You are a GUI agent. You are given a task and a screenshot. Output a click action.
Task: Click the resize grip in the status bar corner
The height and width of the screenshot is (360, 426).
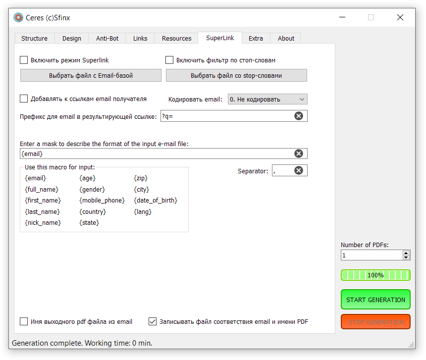click(x=411, y=345)
